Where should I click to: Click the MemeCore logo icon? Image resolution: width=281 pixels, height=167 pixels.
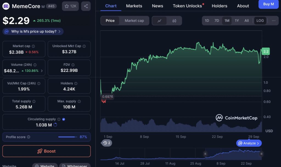point(6,6)
